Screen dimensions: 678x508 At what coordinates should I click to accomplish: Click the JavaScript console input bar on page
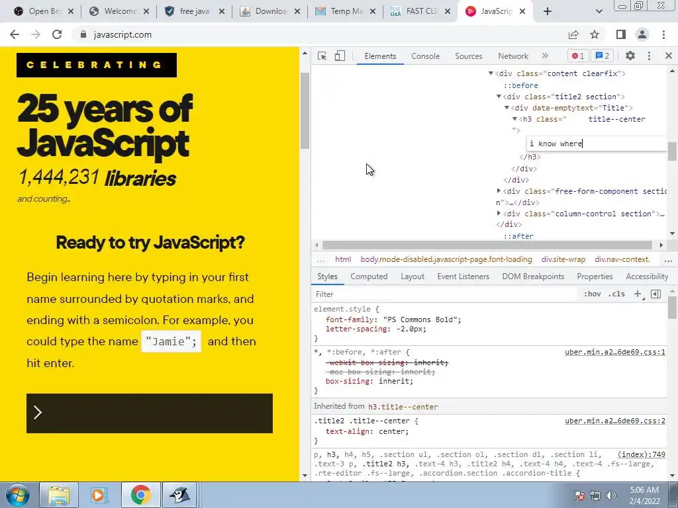coord(150,413)
